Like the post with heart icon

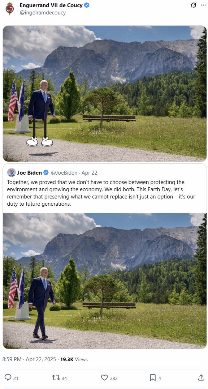(x=104, y=377)
